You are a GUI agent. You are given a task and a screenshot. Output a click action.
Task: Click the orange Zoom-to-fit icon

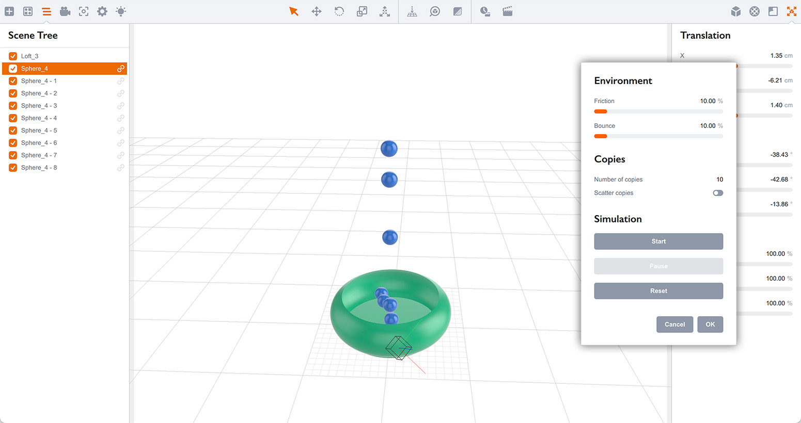[792, 11]
